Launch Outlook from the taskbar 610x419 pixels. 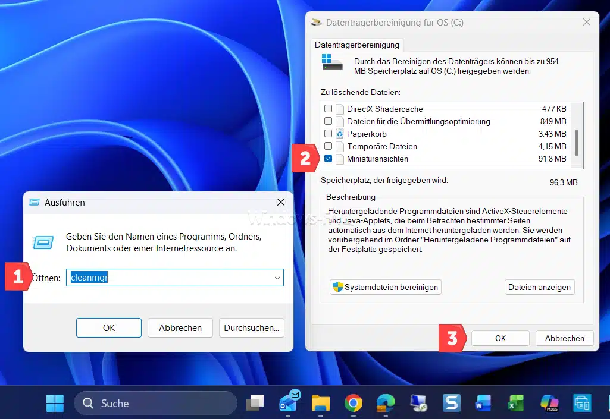288,403
